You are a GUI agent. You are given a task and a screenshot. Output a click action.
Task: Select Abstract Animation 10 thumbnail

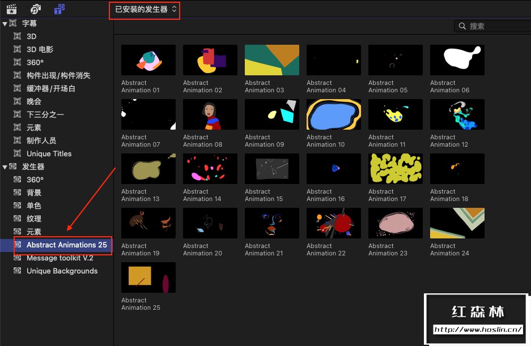[334, 114]
